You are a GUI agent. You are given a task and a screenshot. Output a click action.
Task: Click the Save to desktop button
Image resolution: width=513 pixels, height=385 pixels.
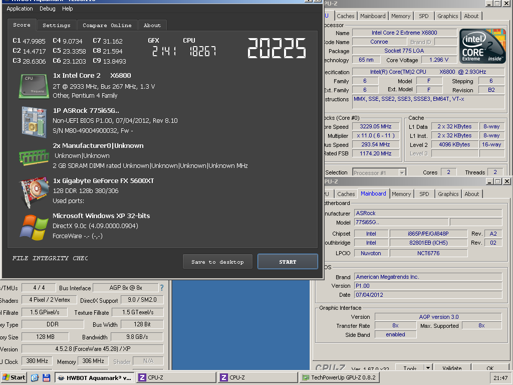click(217, 262)
